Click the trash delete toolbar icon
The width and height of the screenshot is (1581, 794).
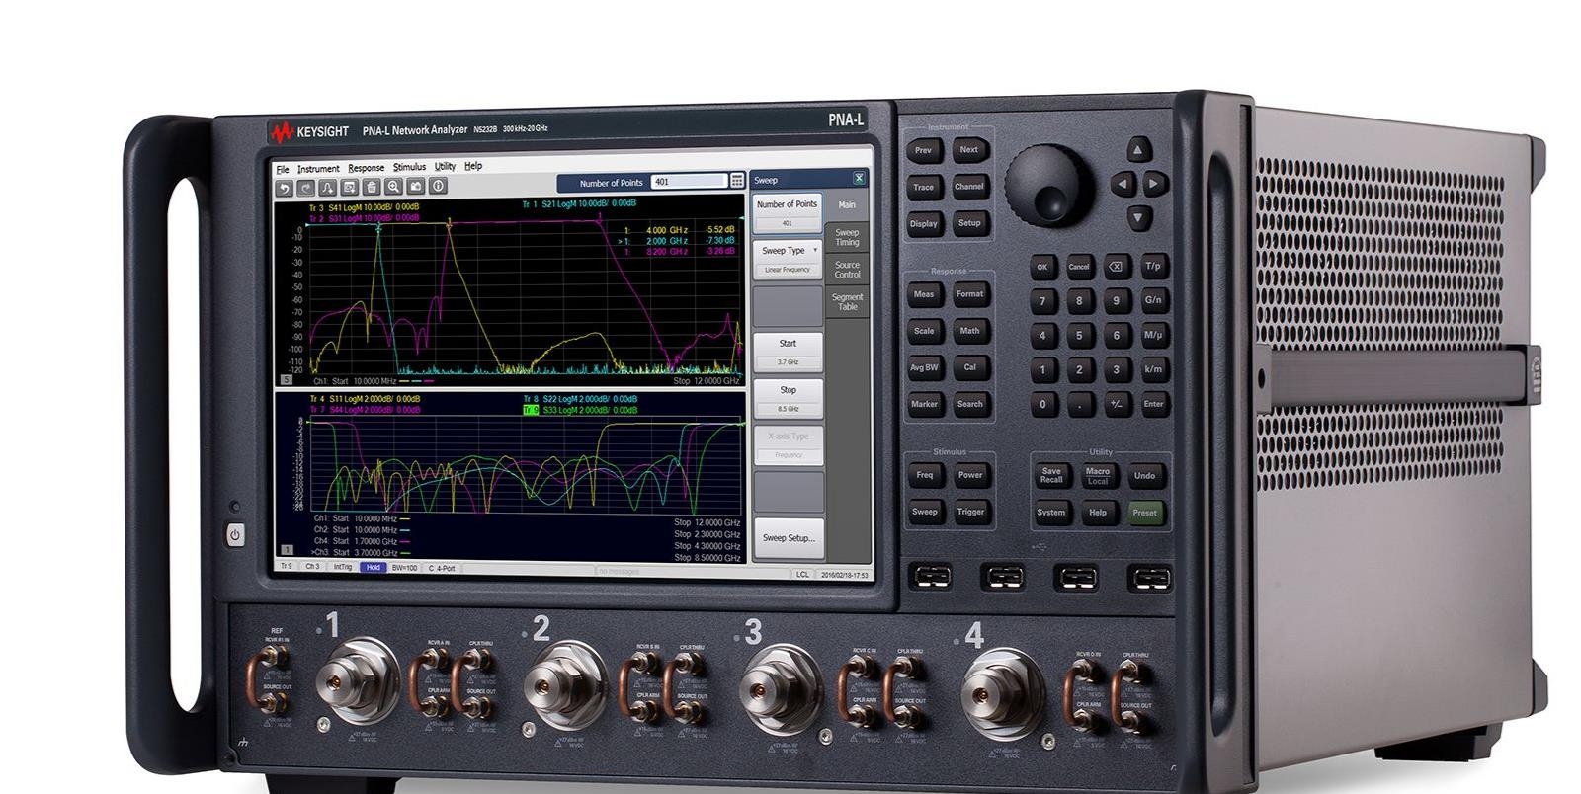372,187
